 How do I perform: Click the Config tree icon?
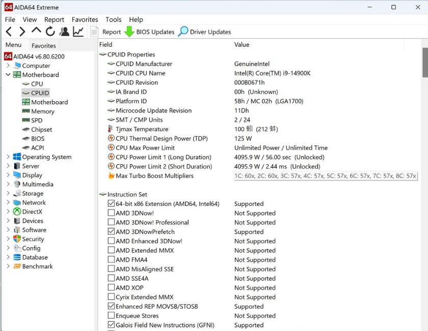tap(17, 248)
